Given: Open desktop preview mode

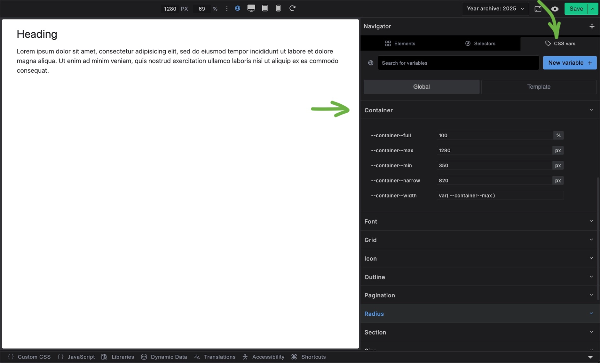Looking at the screenshot, I should point(251,8).
